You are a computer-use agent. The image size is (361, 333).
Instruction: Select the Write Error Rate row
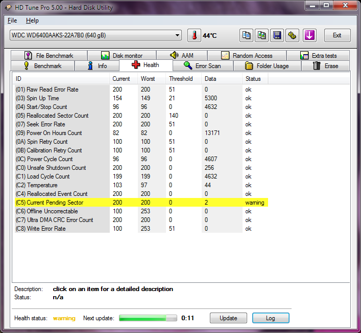coord(141,229)
